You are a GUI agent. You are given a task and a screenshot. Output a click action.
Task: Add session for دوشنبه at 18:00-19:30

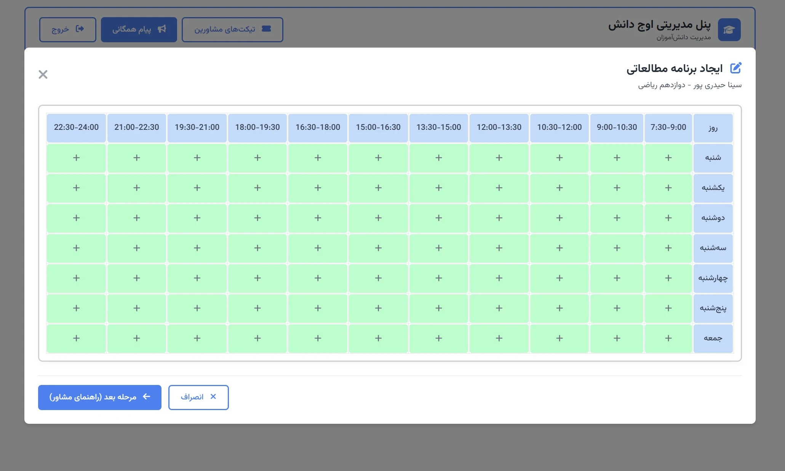pyautogui.click(x=257, y=218)
